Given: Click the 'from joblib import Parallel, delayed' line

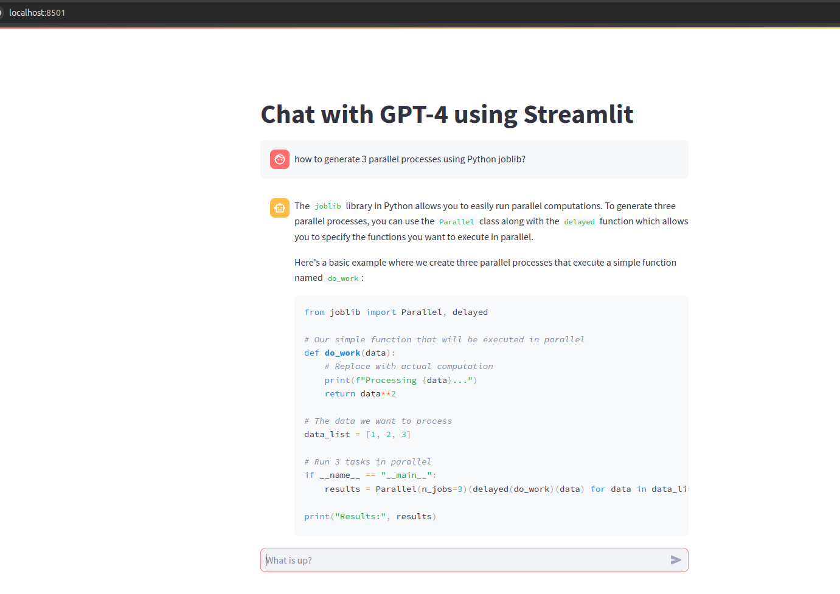Looking at the screenshot, I should coord(396,313).
